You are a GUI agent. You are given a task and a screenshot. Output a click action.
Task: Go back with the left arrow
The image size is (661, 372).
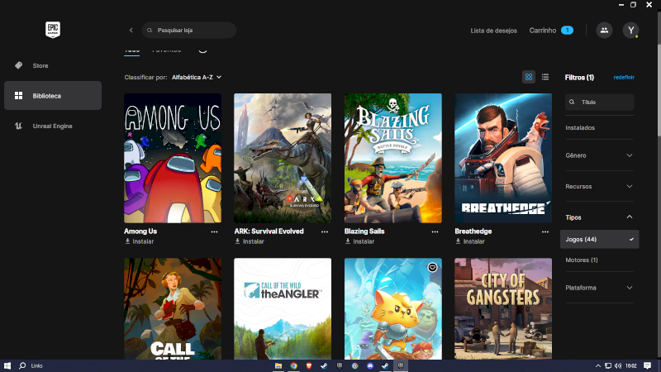point(131,31)
